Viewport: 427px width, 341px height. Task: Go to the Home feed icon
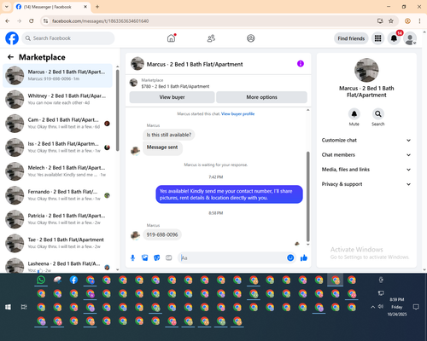point(171,38)
